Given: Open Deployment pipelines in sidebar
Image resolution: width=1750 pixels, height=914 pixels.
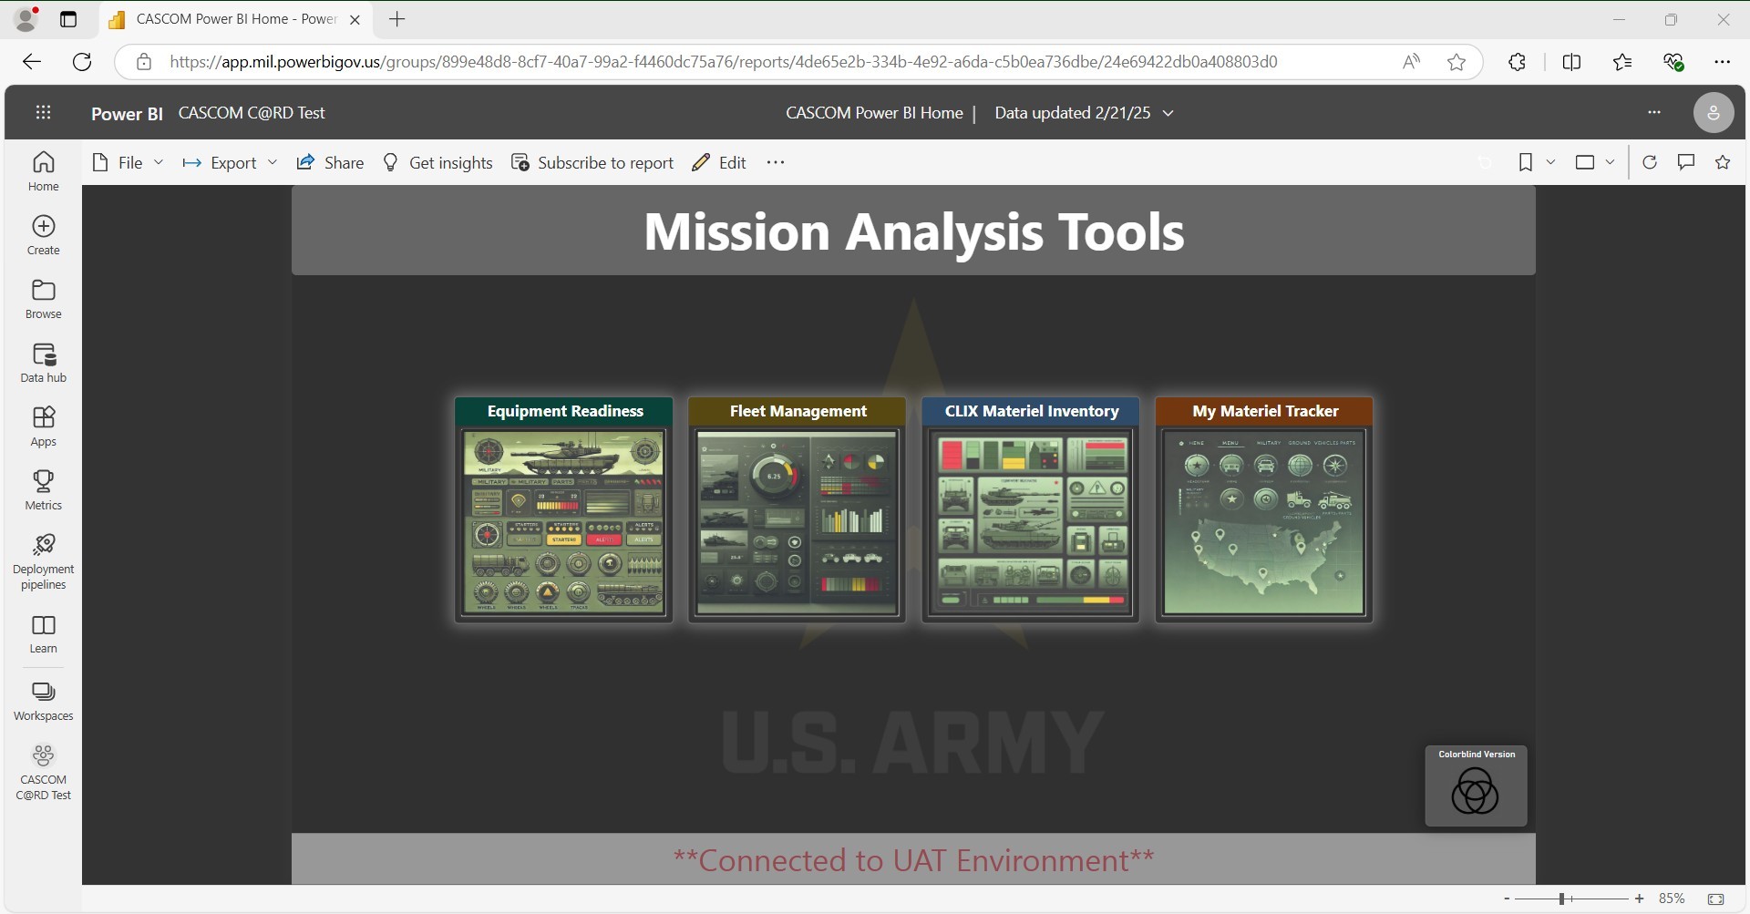Looking at the screenshot, I should pos(43,562).
